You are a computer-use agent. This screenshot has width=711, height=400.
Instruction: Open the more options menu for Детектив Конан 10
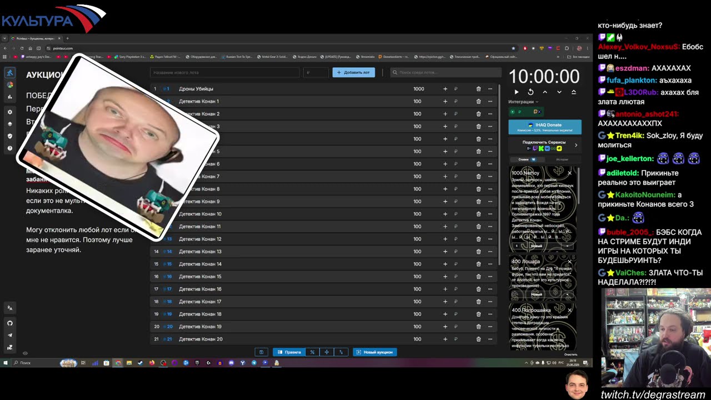490,214
